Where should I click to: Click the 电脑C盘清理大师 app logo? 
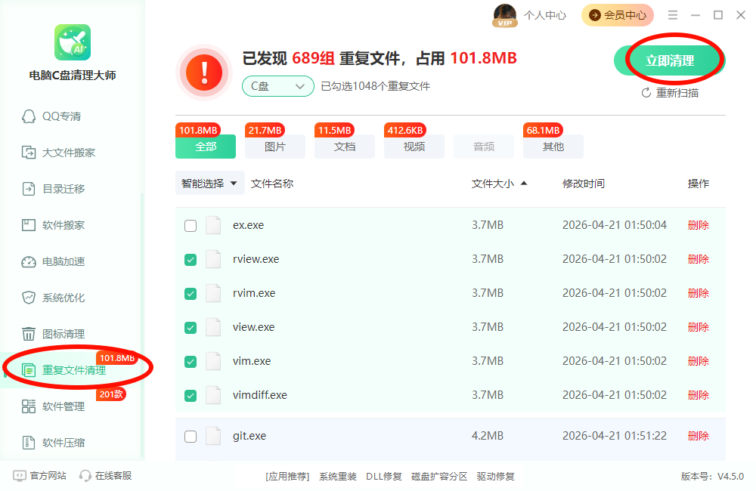click(x=73, y=42)
